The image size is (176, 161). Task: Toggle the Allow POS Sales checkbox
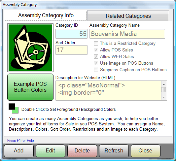(96, 50)
